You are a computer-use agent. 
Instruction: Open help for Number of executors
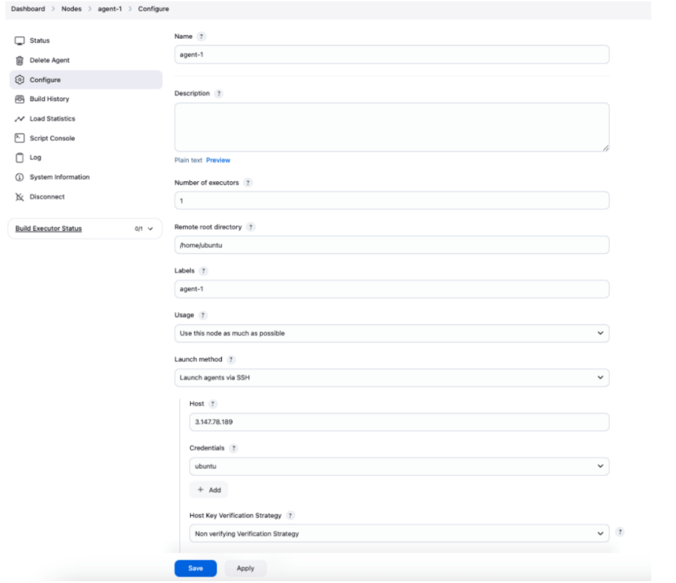click(x=248, y=183)
